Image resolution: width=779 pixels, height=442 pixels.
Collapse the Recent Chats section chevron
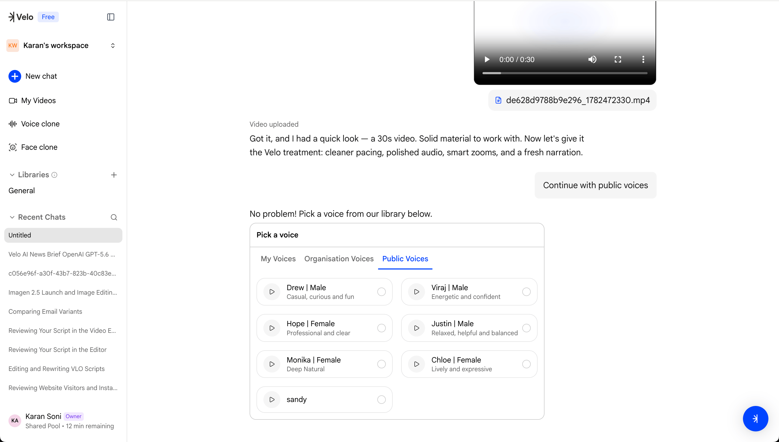point(12,217)
